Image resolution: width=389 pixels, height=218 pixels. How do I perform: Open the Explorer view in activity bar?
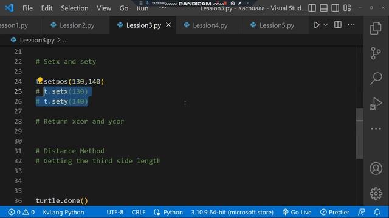point(376,28)
